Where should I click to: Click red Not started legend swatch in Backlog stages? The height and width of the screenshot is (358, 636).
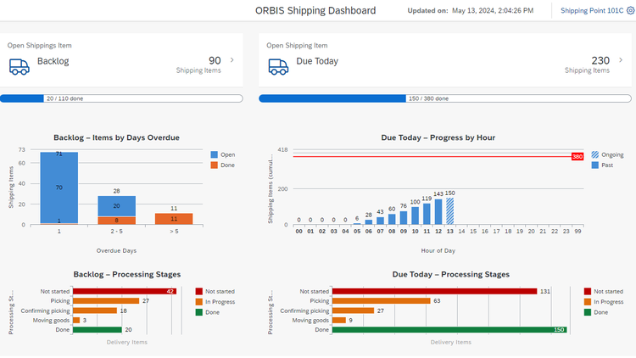point(198,292)
